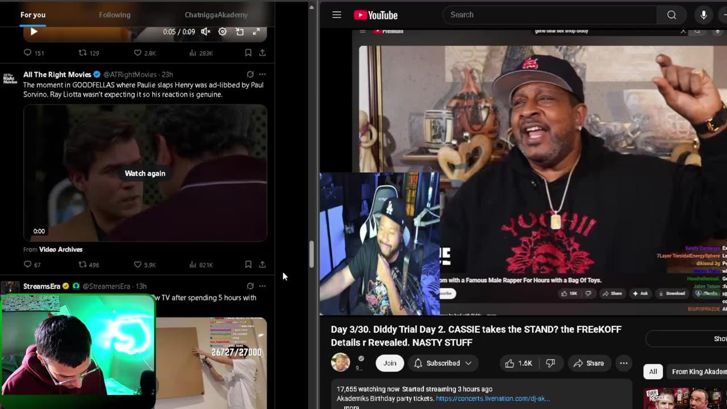View analytics showing 283K views
727x409 pixels.
click(200, 53)
